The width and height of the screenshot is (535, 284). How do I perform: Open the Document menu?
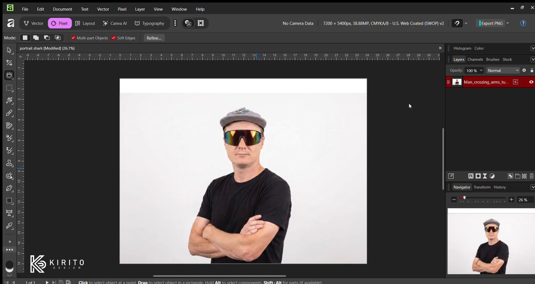pyautogui.click(x=62, y=9)
